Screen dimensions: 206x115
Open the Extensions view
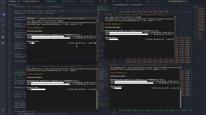(x=3, y=25)
